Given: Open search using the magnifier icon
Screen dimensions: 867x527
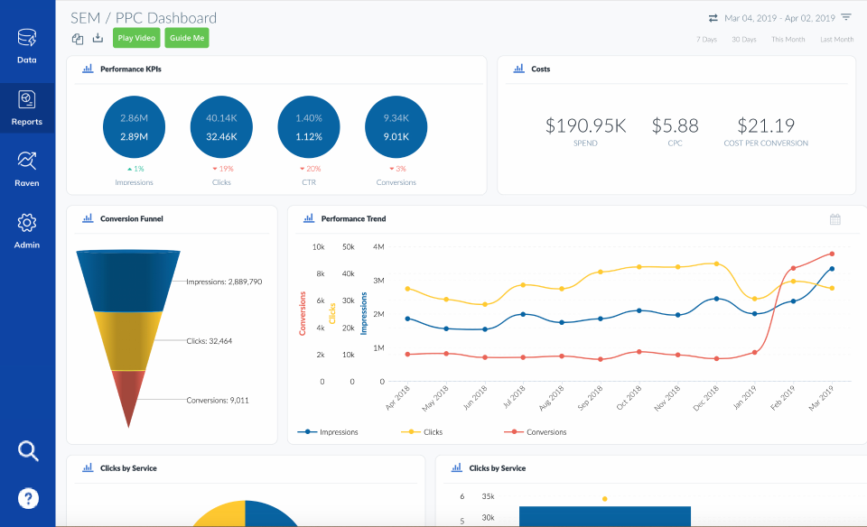Looking at the screenshot, I should coord(28,450).
